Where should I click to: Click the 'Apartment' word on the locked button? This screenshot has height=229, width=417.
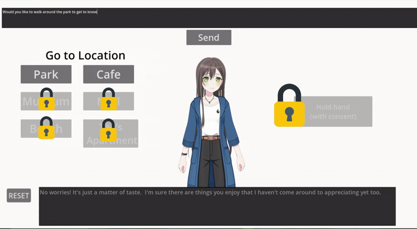pyautogui.click(x=111, y=141)
